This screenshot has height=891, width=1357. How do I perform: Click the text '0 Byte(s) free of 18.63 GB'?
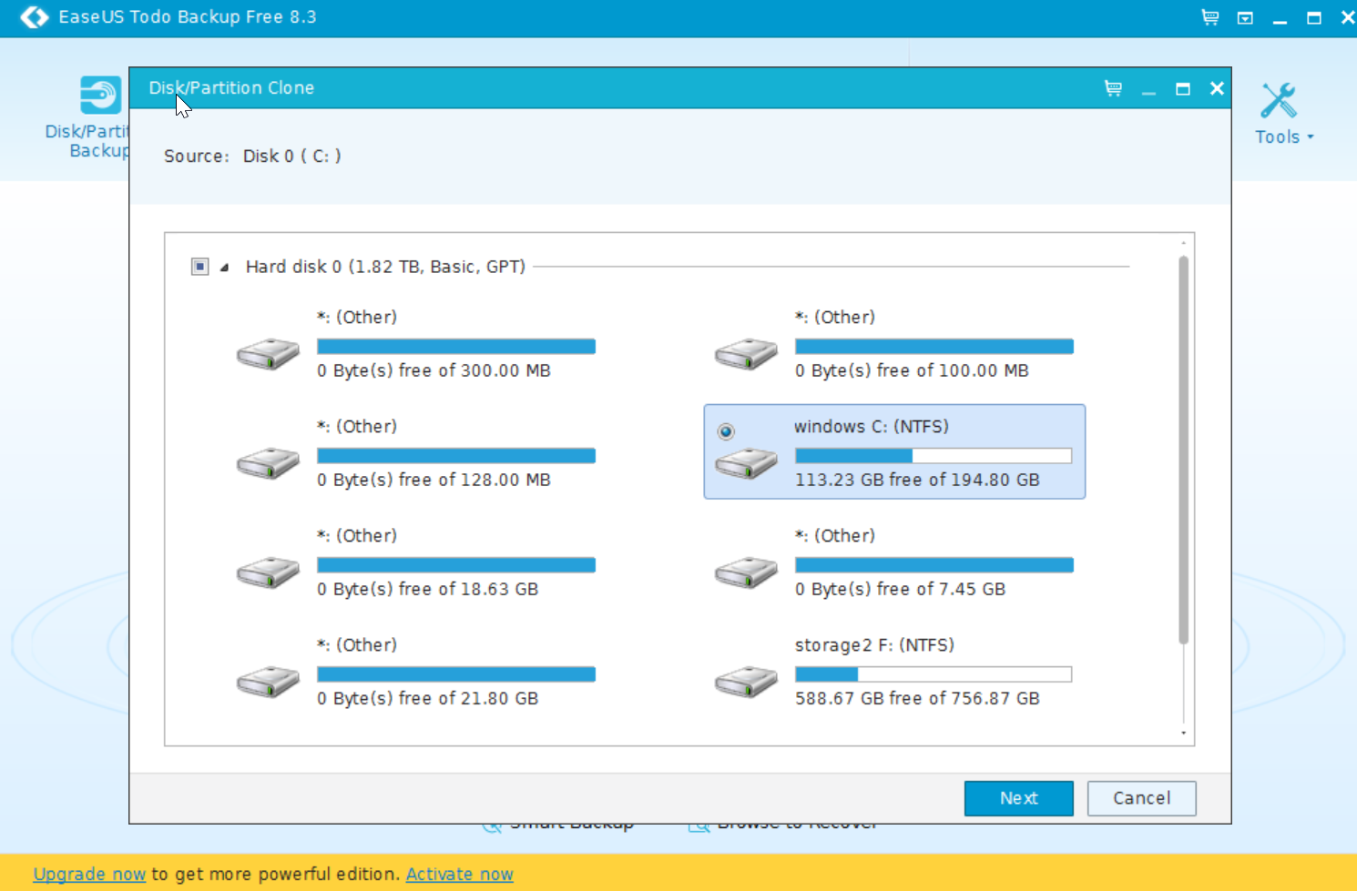427,589
